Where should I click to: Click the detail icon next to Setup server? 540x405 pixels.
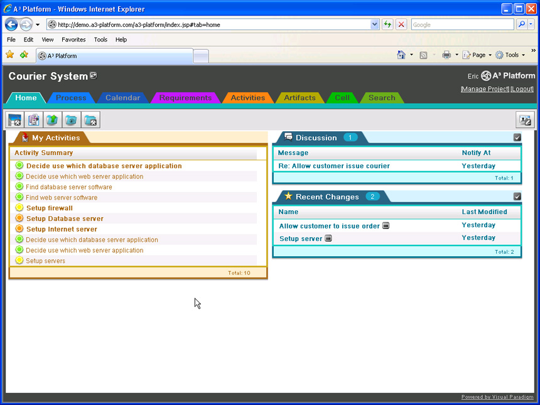click(x=328, y=239)
